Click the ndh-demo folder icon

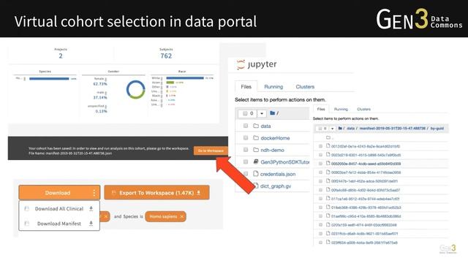(256, 150)
